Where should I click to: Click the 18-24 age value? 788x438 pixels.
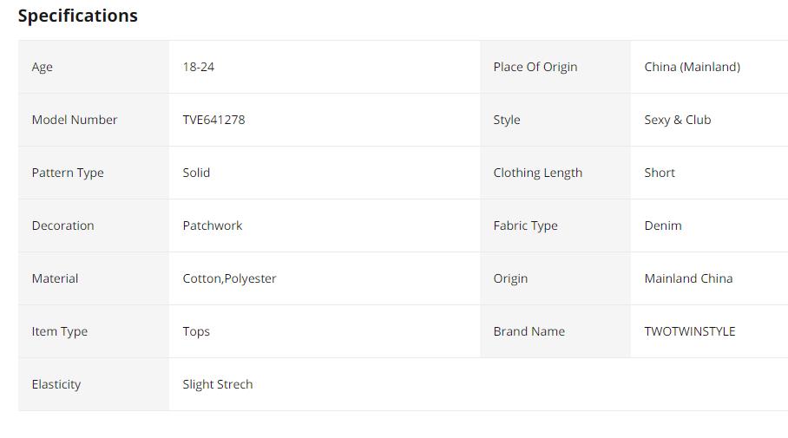click(198, 67)
